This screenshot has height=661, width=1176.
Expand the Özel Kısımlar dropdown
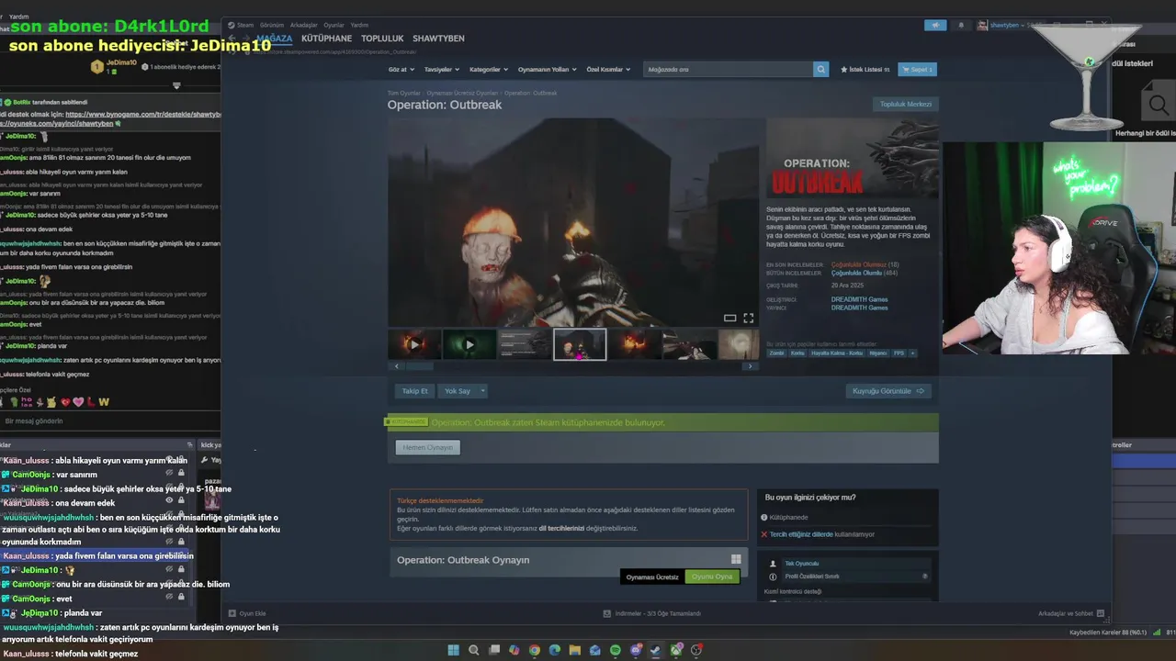tap(608, 69)
